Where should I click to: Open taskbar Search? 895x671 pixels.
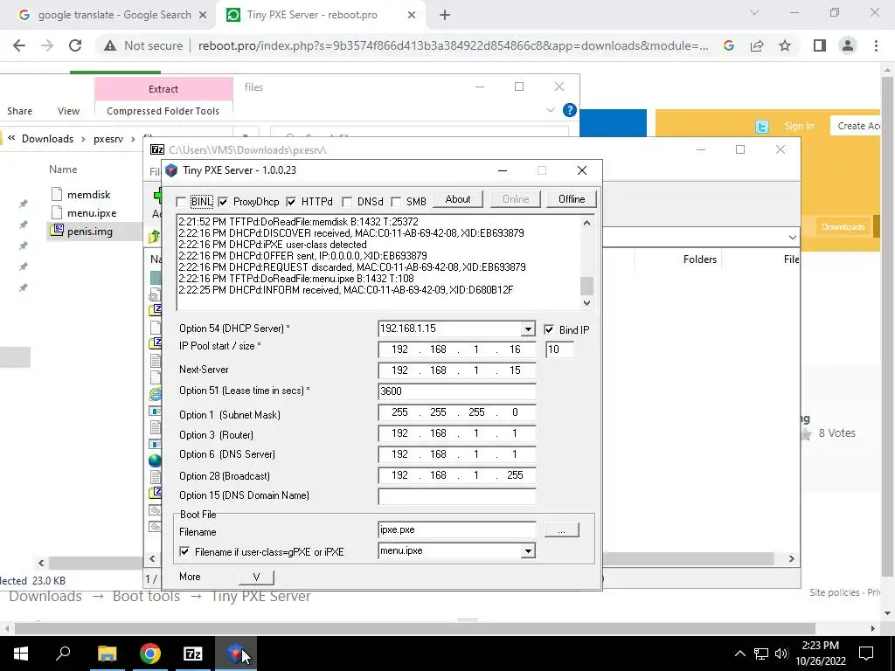63,654
